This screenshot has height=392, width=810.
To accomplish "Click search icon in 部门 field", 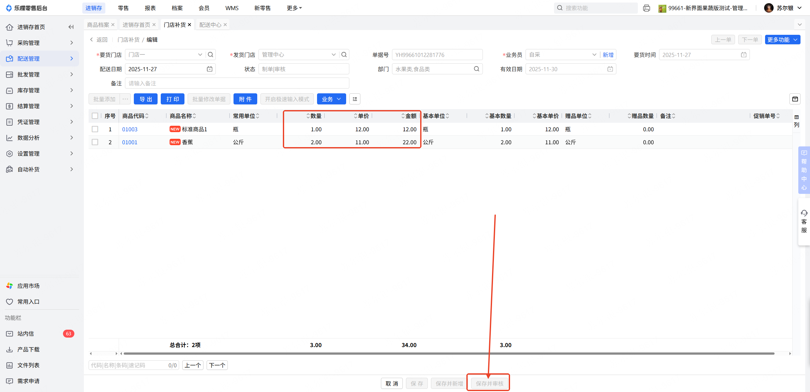I will click(x=477, y=69).
